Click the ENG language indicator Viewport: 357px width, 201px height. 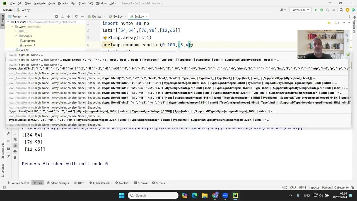point(307,195)
